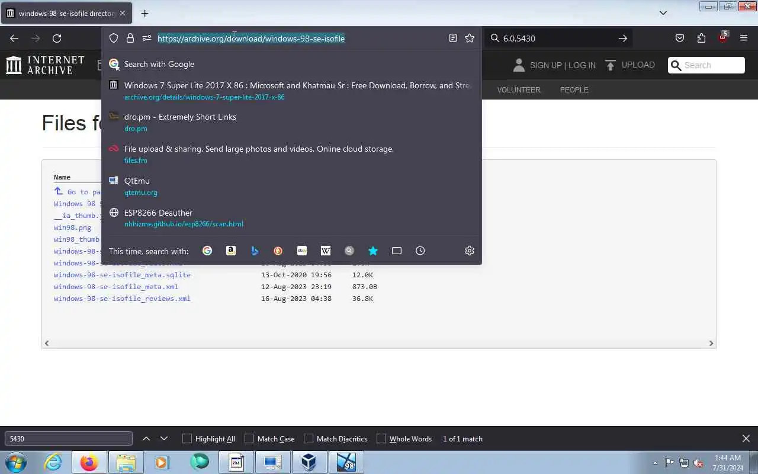Open Windows Start menu orb

(x=15, y=462)
